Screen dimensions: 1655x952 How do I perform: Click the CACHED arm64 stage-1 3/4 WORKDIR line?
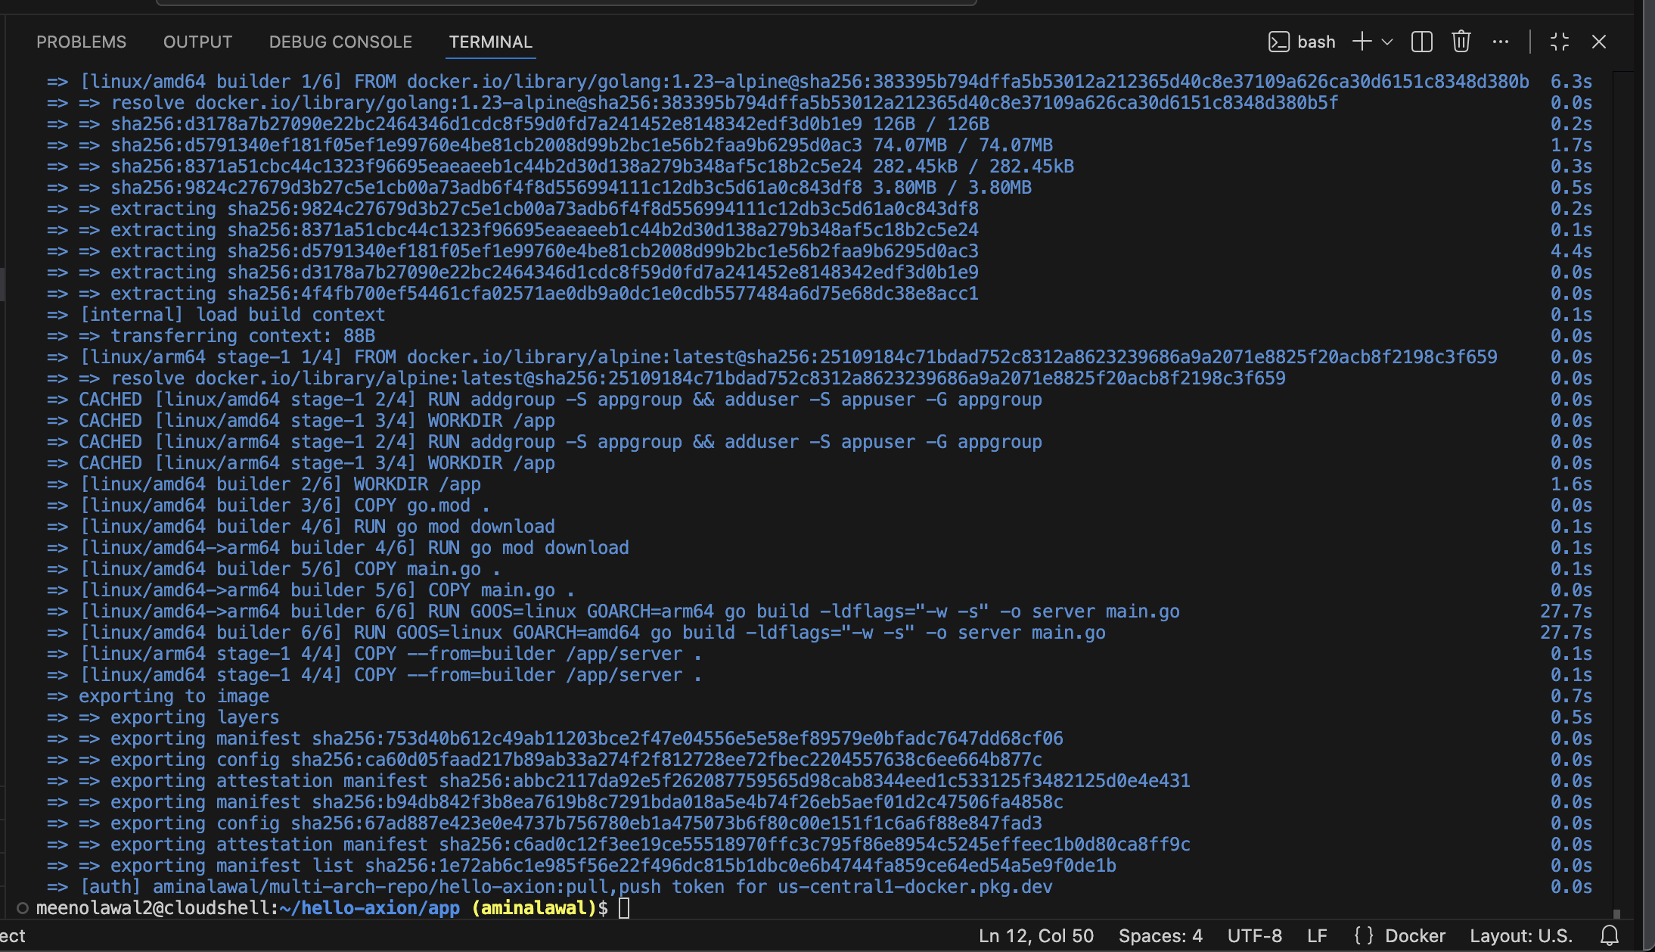tap(300, 463)
